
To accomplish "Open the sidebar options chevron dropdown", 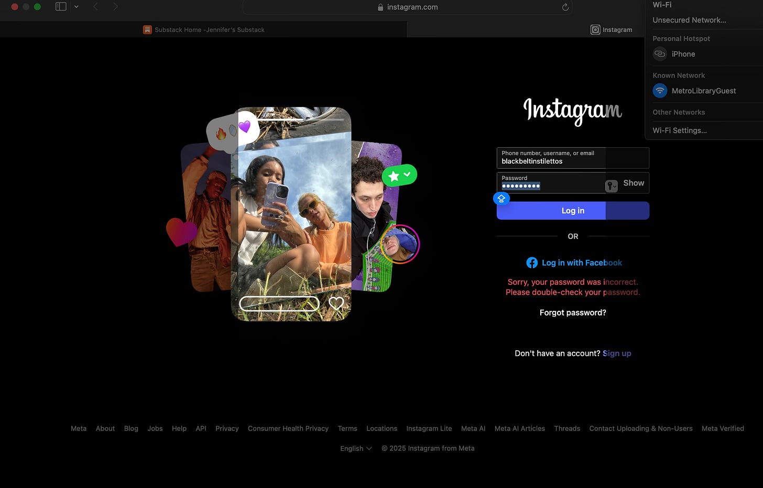I will (x=77, y=7).
